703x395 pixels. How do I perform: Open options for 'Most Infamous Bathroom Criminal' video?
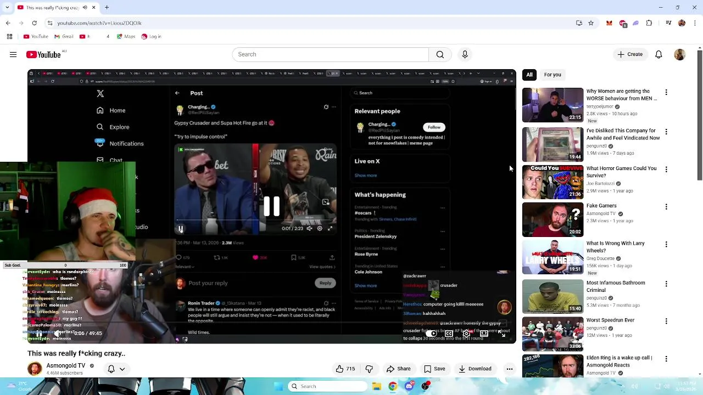[x=666, y=284]
